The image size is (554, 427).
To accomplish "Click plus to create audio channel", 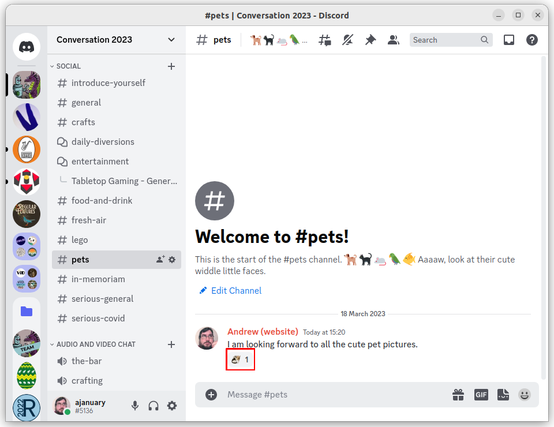I will [x=171, y=344].
